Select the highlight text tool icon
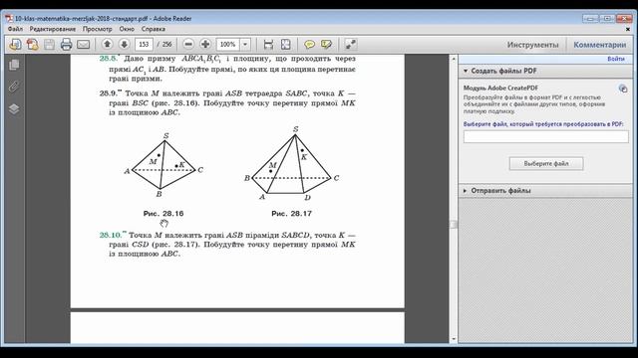The width and height of the screenshot is (638, 358). (x=326, y=44)
